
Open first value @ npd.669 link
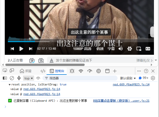click(42, 89)
